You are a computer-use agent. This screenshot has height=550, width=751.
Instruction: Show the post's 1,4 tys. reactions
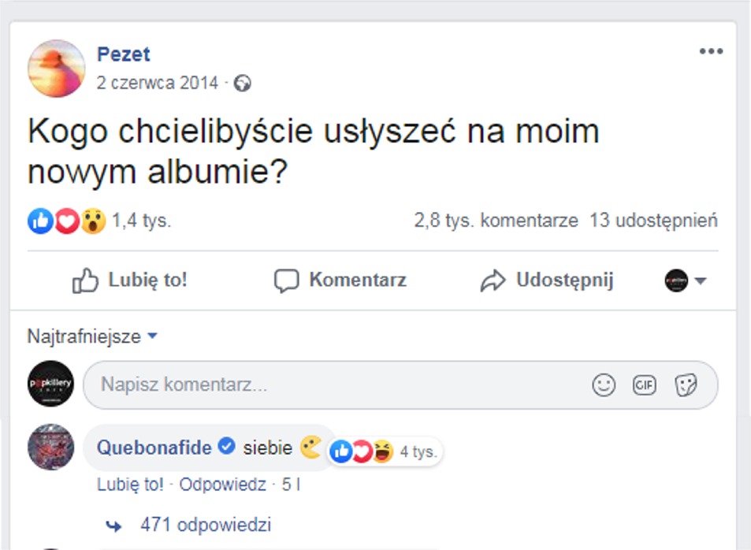point(140,221)
